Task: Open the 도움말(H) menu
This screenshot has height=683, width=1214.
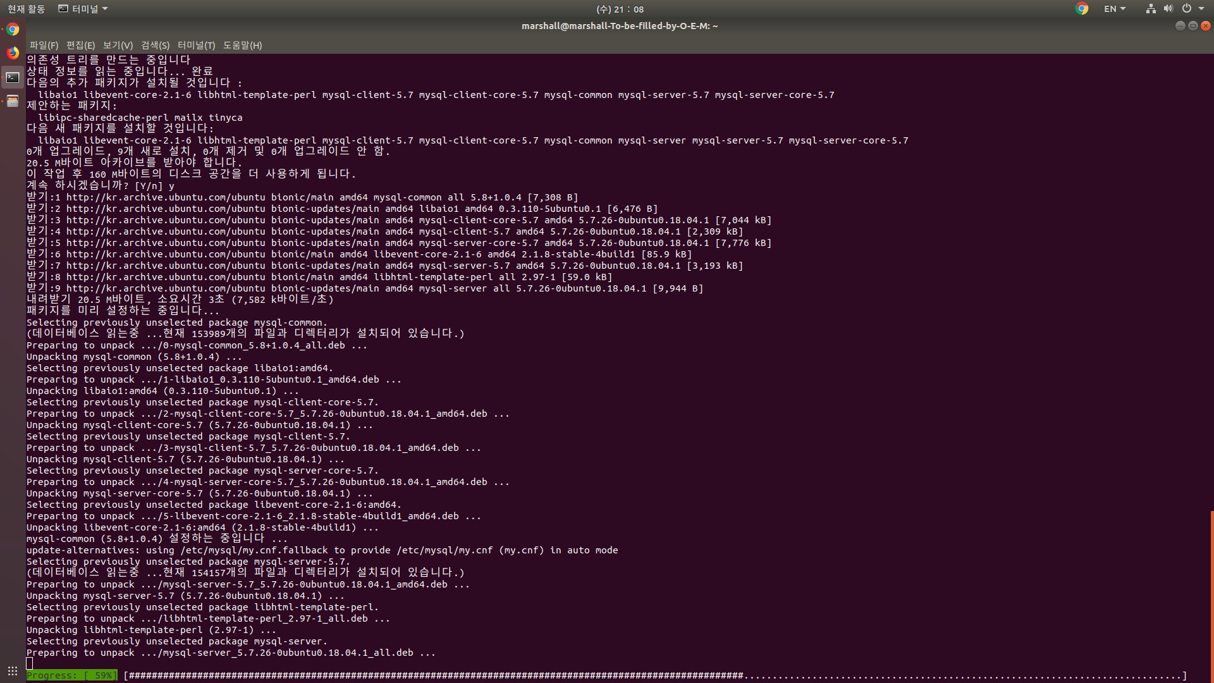Action: (242, 46)
